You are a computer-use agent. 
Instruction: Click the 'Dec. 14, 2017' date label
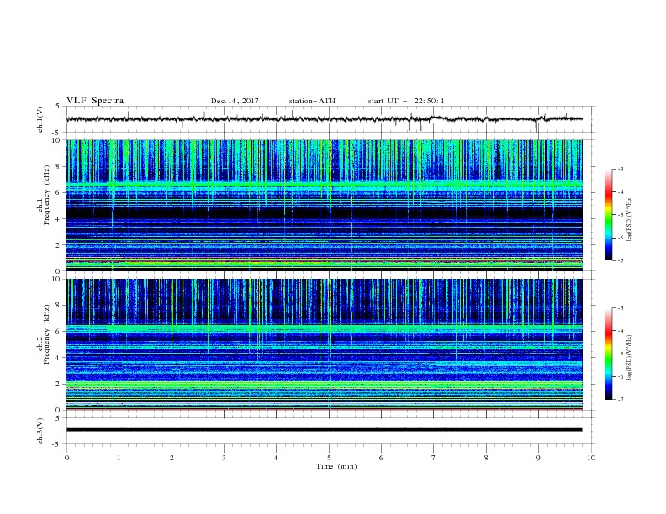tap(235, 101)
